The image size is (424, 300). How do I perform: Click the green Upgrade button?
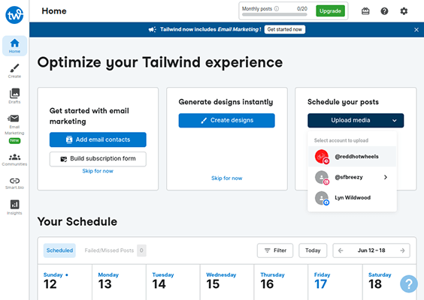330,11
